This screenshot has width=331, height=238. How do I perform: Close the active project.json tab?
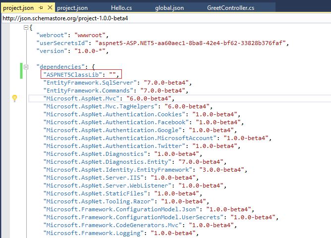point(50,7)
